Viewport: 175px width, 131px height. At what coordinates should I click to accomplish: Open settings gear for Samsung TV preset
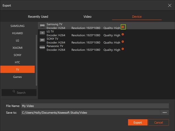[123, 27]
